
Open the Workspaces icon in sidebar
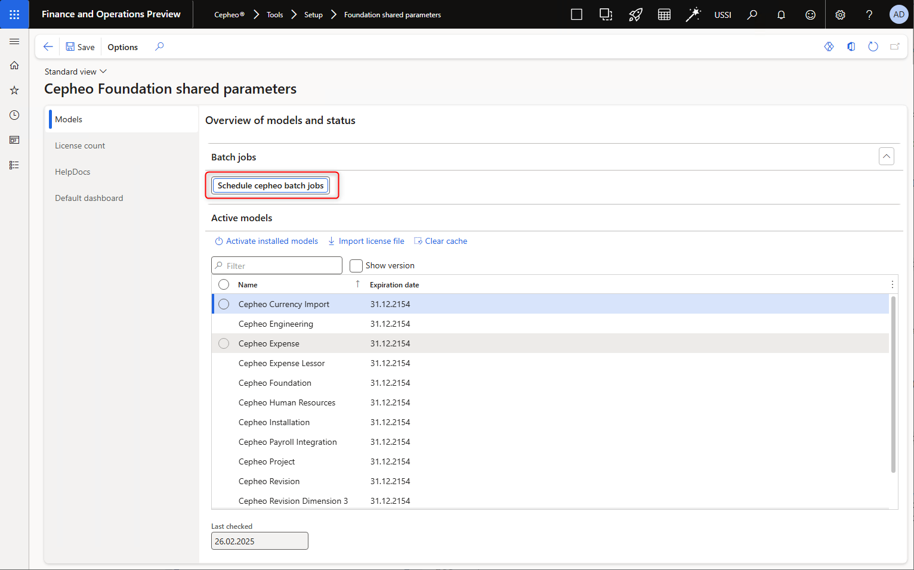point(14,140)
